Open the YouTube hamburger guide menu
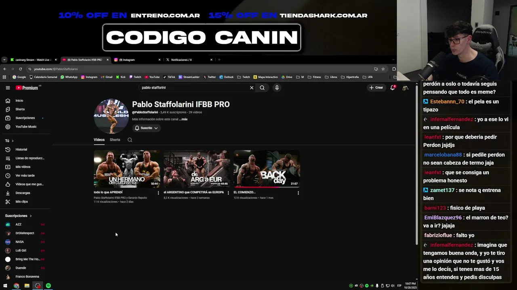 point(8,87)
